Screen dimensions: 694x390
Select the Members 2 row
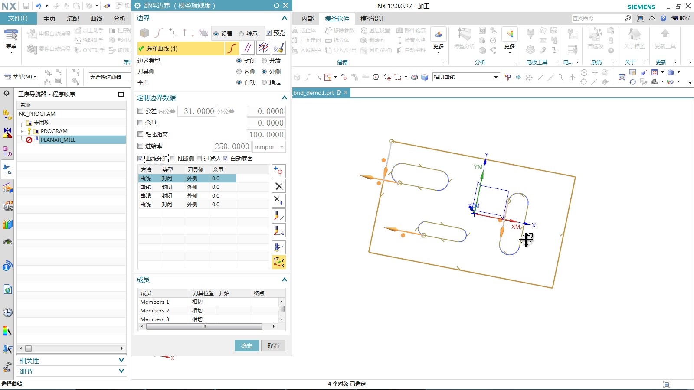[208, 310]
